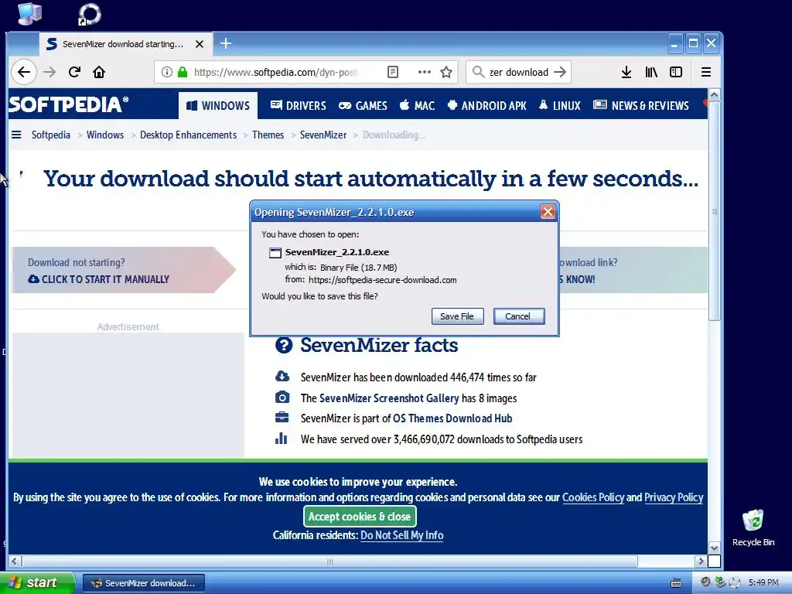Click the Softpedia logo
792x594 pixels.
(69, 104)
